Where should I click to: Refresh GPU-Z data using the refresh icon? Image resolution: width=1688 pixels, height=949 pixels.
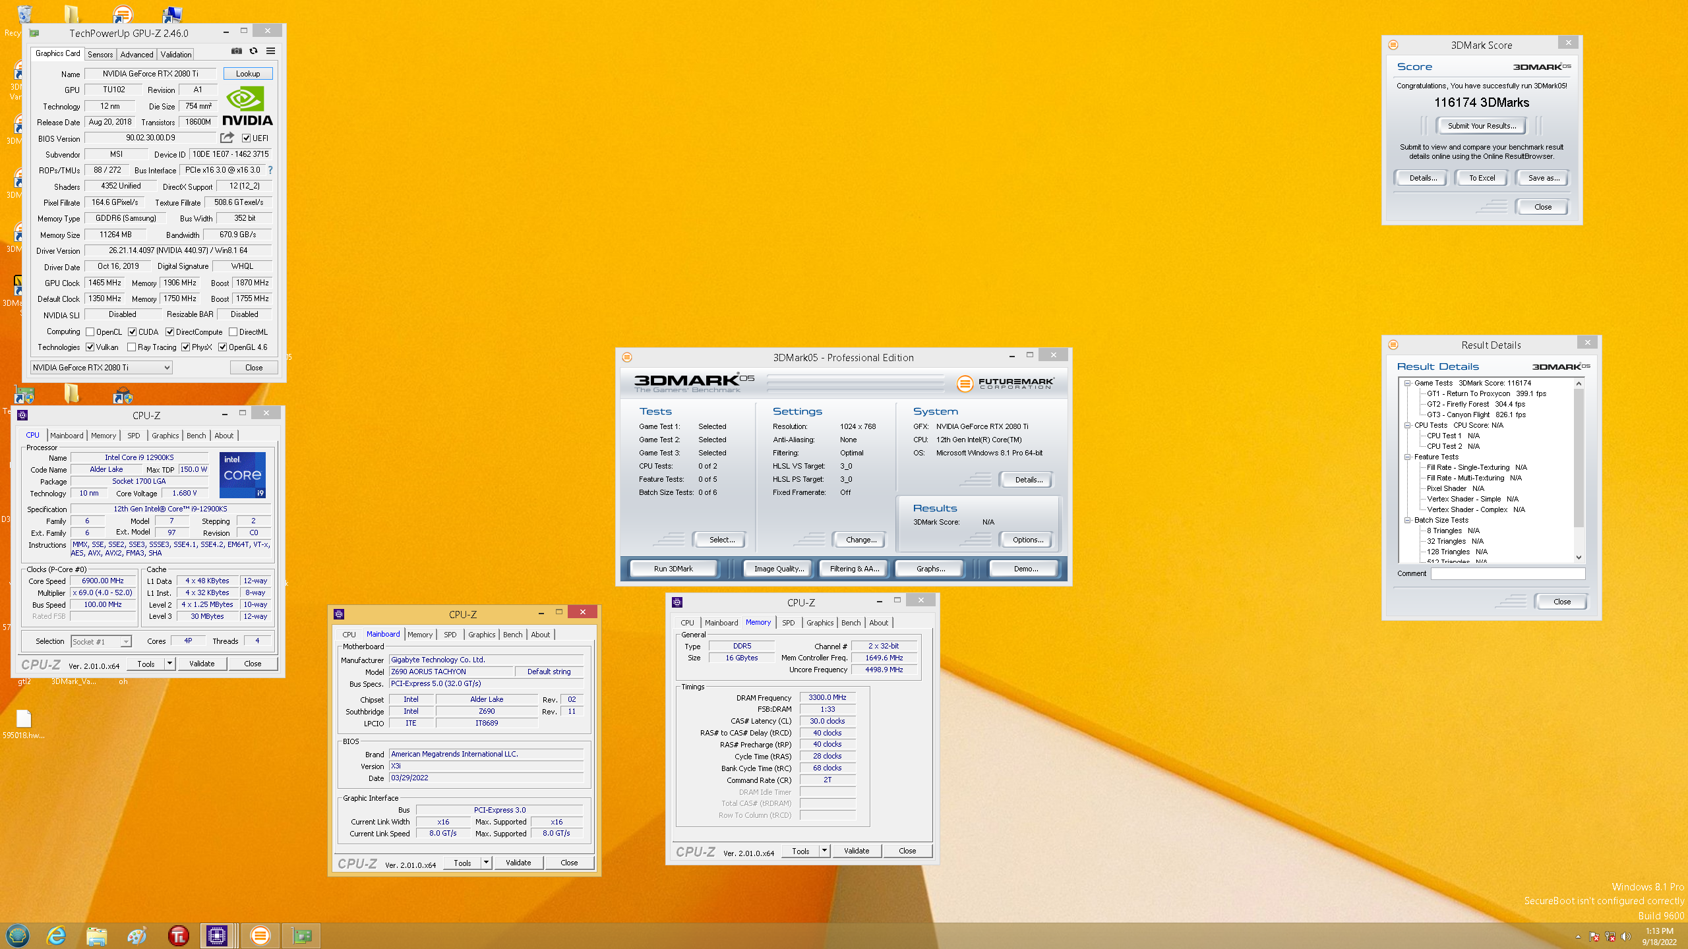[x=253, y=51]
